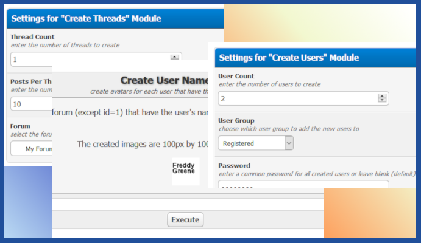Click the "Create Users" module settings header
Image resolution: width=421 pixels, height=243 pixels.
289,58
